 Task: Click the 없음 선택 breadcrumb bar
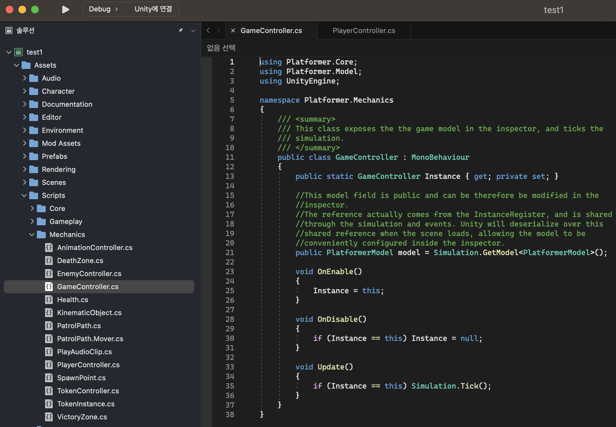[221, 48]
